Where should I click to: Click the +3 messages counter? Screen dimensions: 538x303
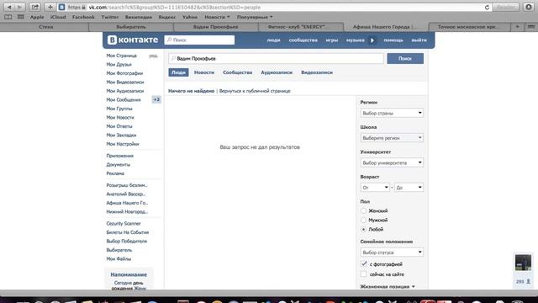[x=156, y=99]
